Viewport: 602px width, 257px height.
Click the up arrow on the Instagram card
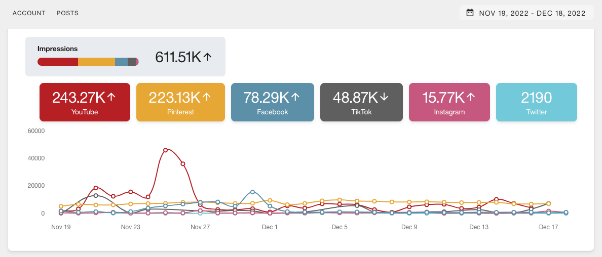(x=471, y=97)
